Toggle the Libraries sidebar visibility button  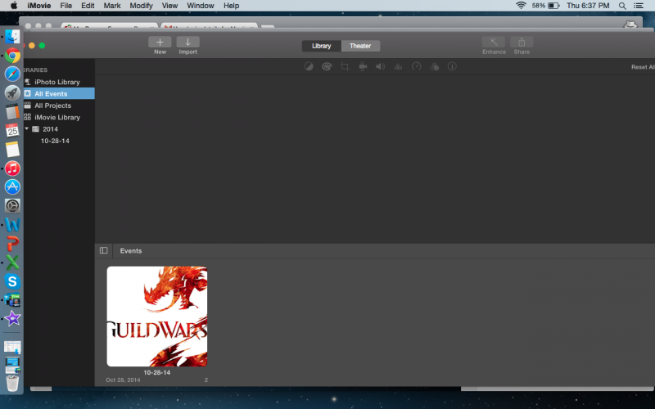(x=104, y=250)
